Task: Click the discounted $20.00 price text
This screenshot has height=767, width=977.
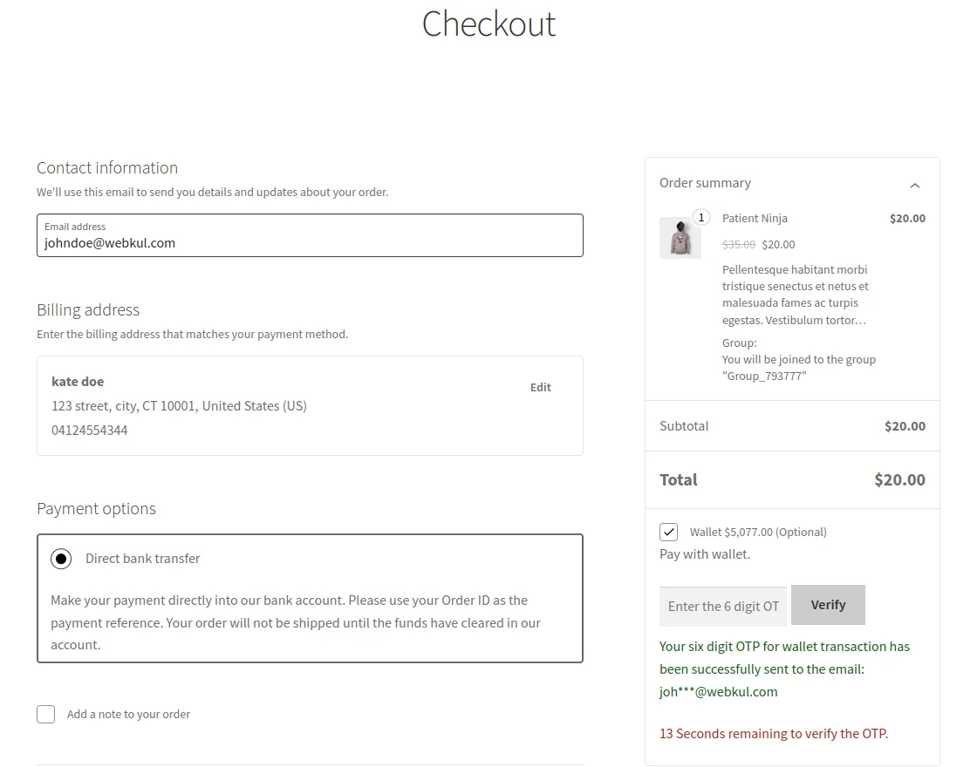Action: point(778,244)
